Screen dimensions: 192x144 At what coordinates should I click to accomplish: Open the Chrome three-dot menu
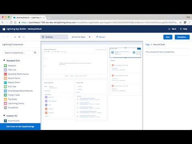tap(189, 22)
